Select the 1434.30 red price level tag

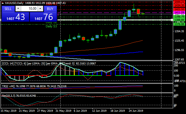point(179,5)
